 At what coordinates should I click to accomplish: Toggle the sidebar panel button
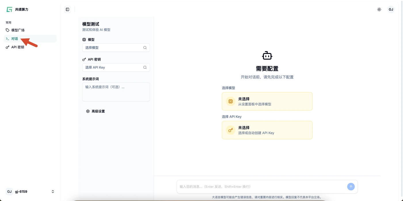tap(67, 9)
